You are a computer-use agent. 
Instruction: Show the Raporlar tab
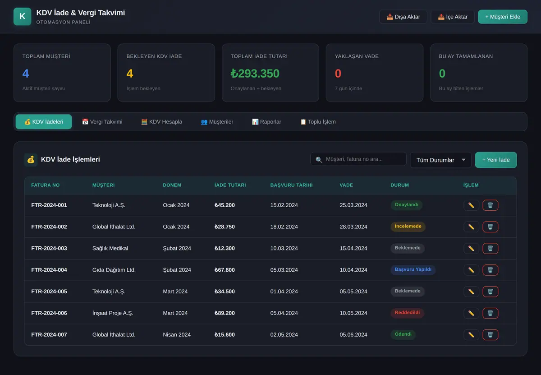(x=266, y=122)
